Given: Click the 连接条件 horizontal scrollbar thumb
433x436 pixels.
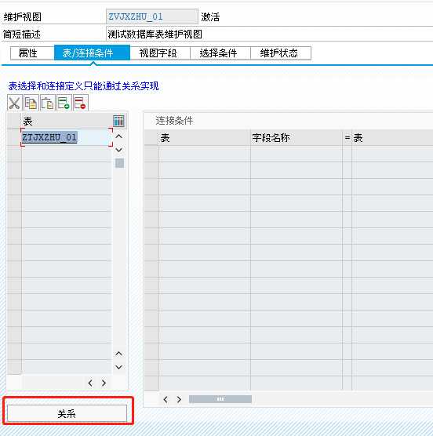Looking at the screenshot, I should tap(220, 399).
